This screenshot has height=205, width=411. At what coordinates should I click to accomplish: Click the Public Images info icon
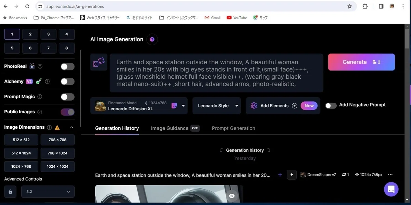click(x=40, y=112)
